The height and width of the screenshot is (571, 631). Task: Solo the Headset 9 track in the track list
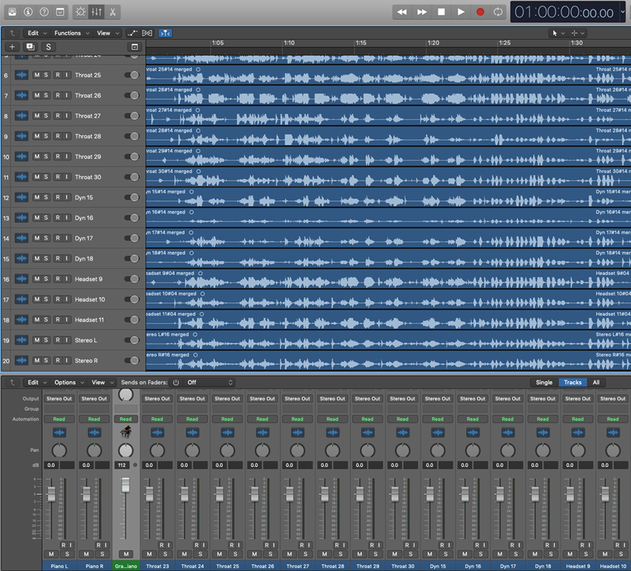[46, 279]
